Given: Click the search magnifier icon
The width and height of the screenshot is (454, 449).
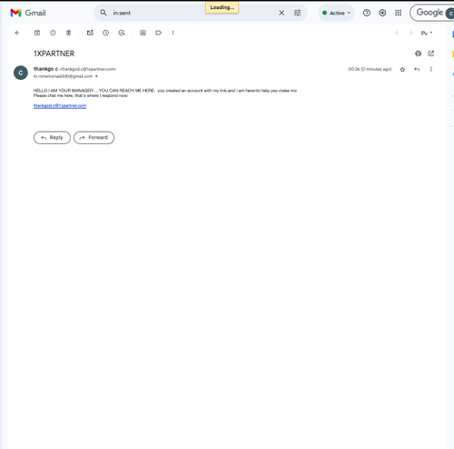Looking at the screenshot, I should 104,13.
